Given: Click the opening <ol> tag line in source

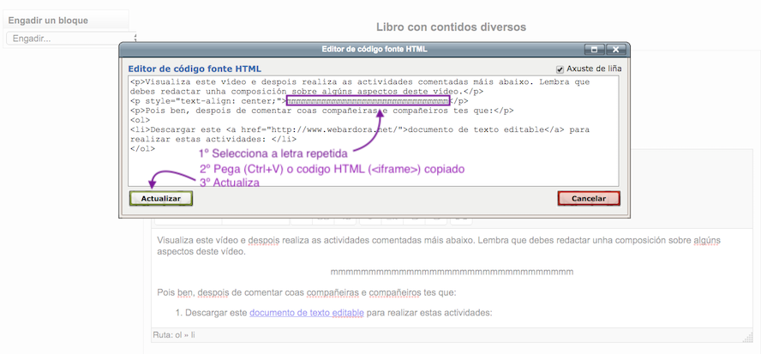Looking at the screenshot, I should click(x=141, y=120).
